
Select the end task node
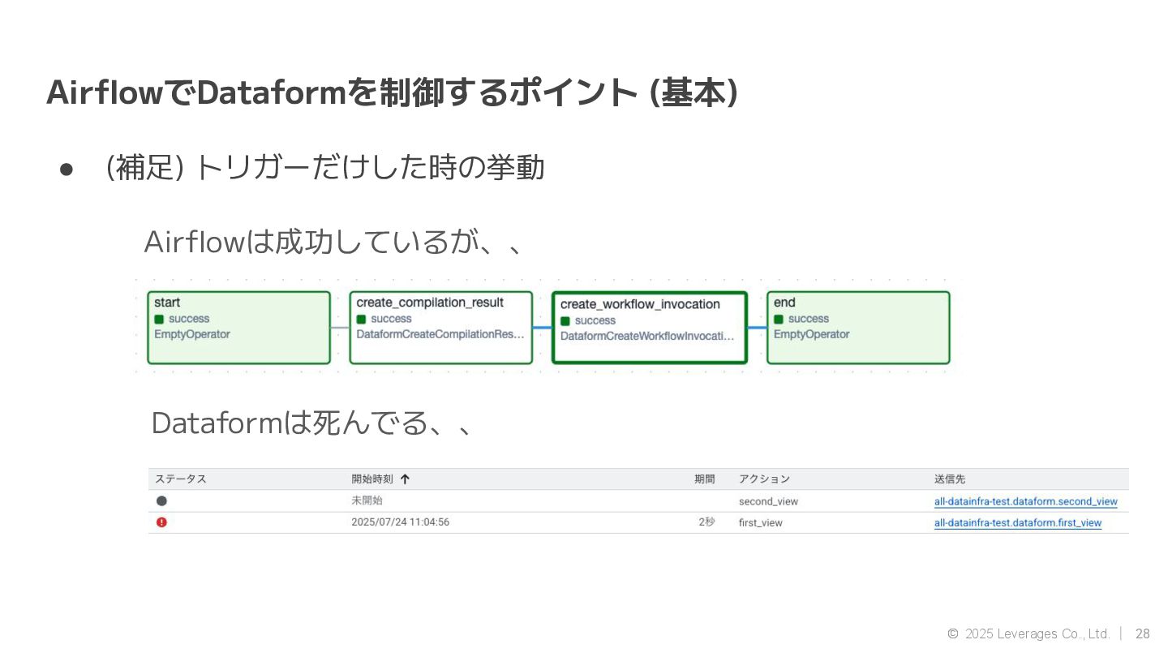tap(858, 328)
